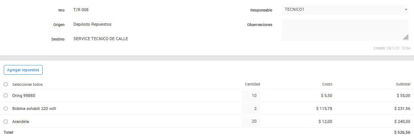Tick the Seleccionar todos checkbox
Screen dimensions: 414x136
[6, 84]
